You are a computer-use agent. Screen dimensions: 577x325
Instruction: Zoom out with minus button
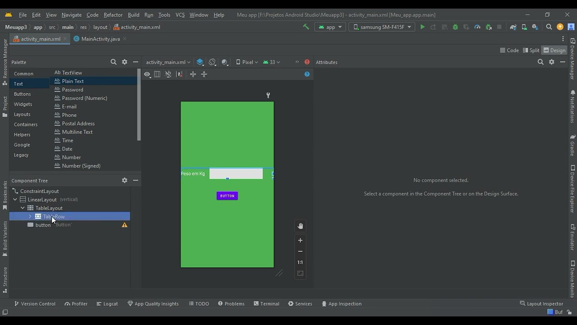300,251
